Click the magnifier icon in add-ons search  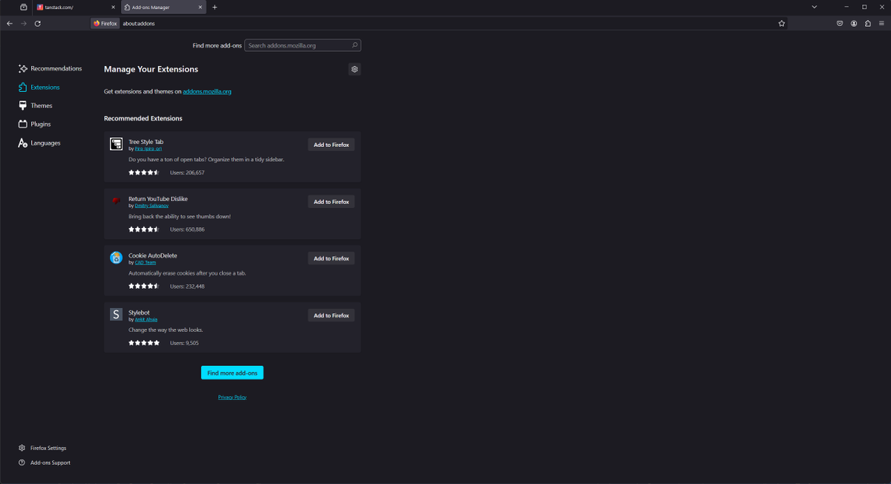(x=355, y=45)
